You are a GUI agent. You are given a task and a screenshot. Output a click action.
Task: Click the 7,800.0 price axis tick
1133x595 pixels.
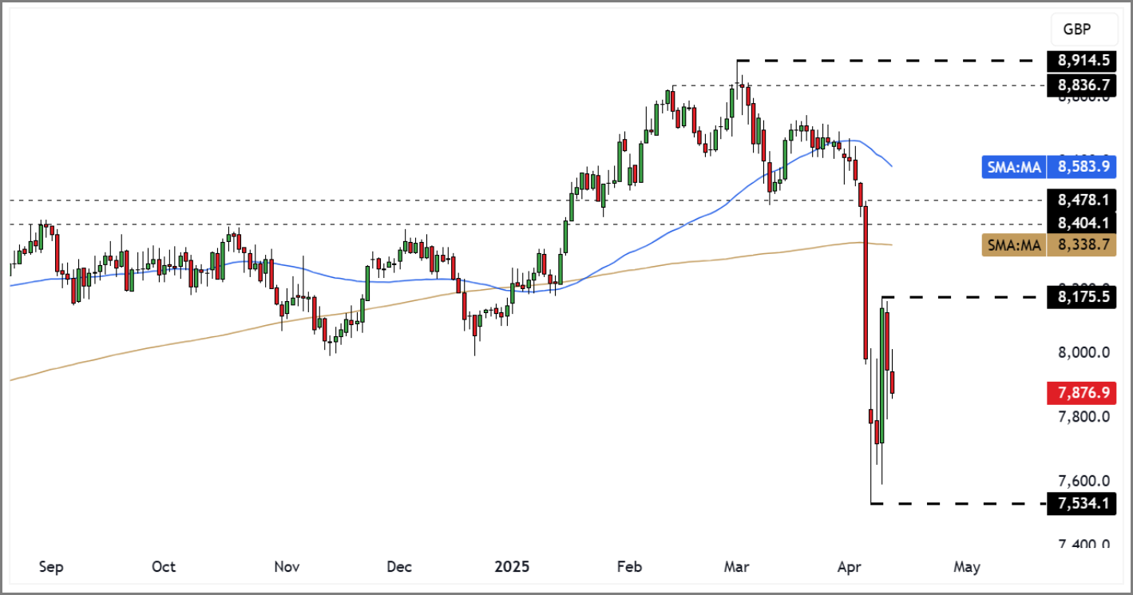pos(1083,417)
